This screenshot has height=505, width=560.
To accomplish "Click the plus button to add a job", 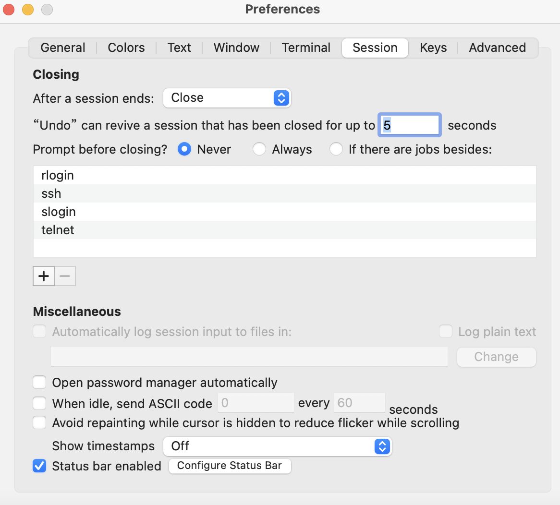I will [x=44, y=276].
